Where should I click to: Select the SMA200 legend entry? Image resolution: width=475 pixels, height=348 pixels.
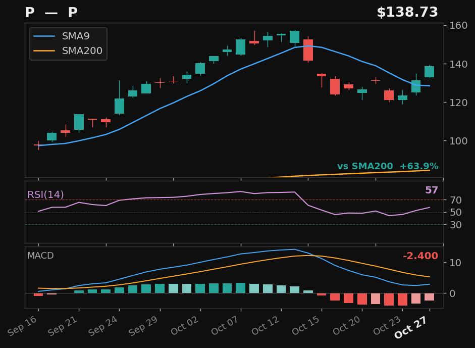68,51
